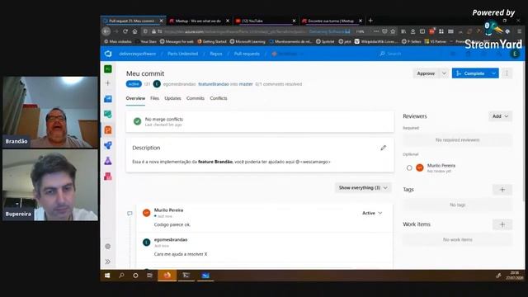
Task: Expand Complete options dropdown arrow
Action: coord(493,73)
